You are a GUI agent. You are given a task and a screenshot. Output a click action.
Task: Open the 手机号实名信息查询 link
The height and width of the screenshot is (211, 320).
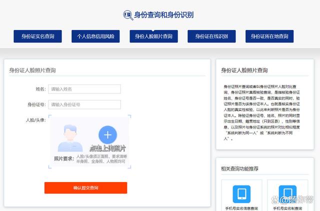(241, 208)
